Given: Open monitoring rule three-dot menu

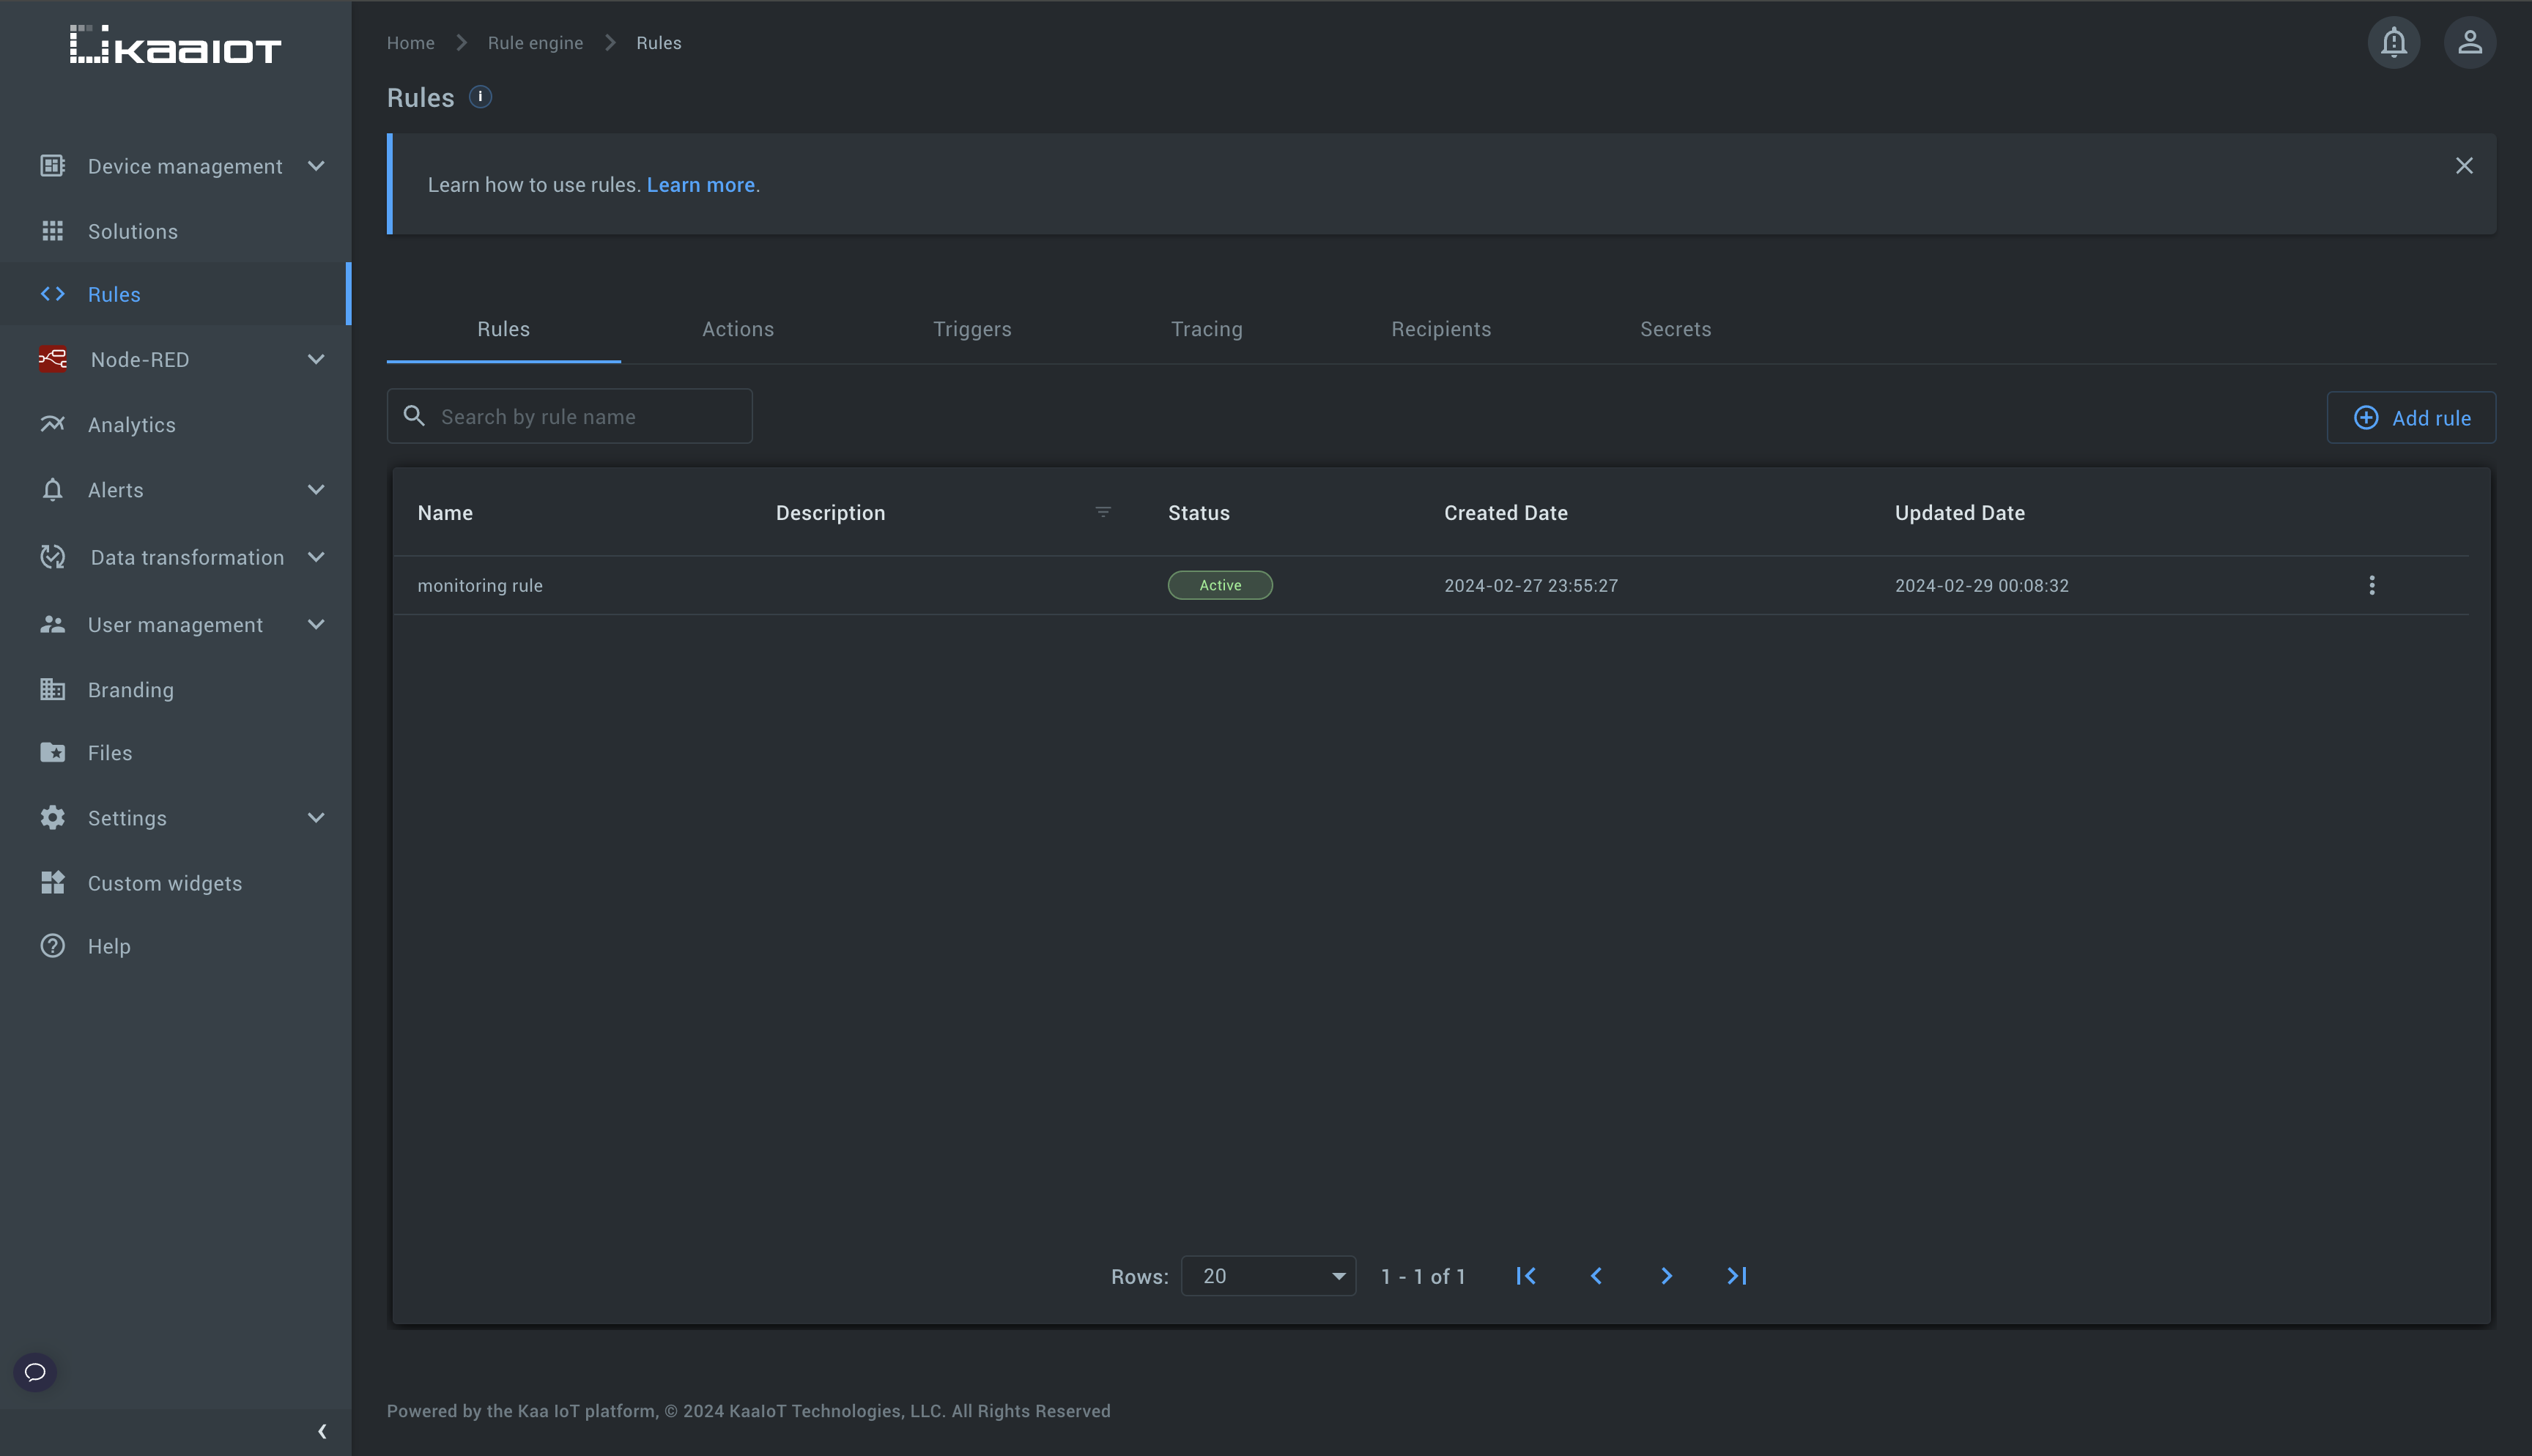Looking at the screenshot, I should pyautogui.click(x=2372, y=585).
